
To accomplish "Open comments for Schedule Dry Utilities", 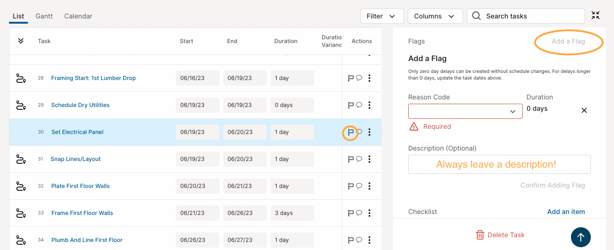I will tap(359, 105).
